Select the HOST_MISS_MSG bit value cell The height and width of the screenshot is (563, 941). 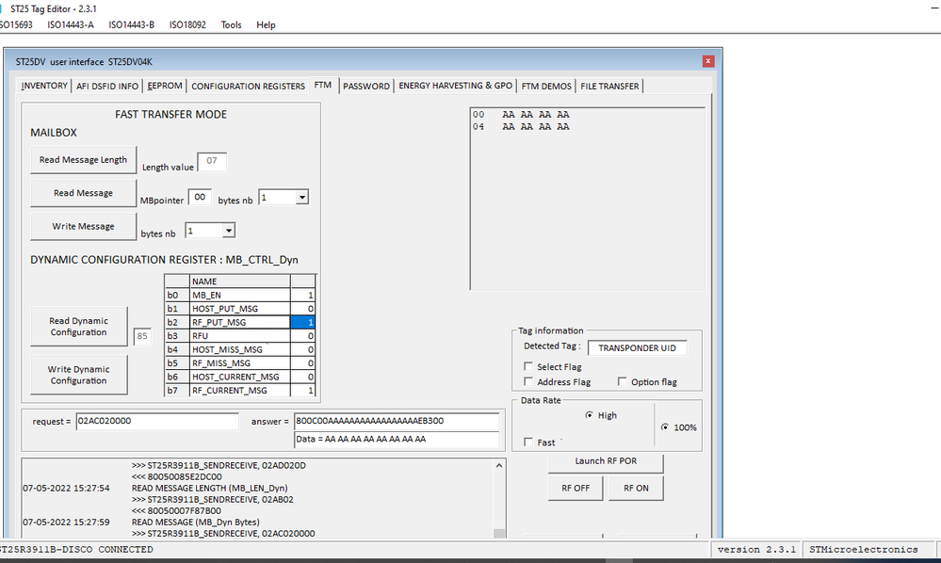tap(302, 349)
